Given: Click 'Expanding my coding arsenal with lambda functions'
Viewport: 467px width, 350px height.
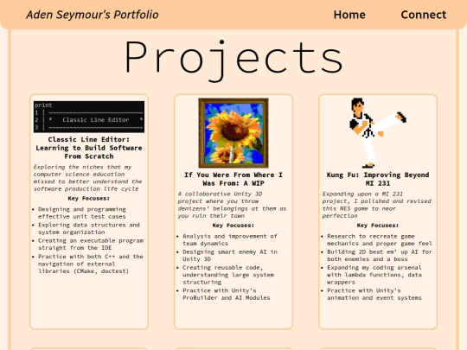Looking at the screenshot, I should click(x=374, y=275).
